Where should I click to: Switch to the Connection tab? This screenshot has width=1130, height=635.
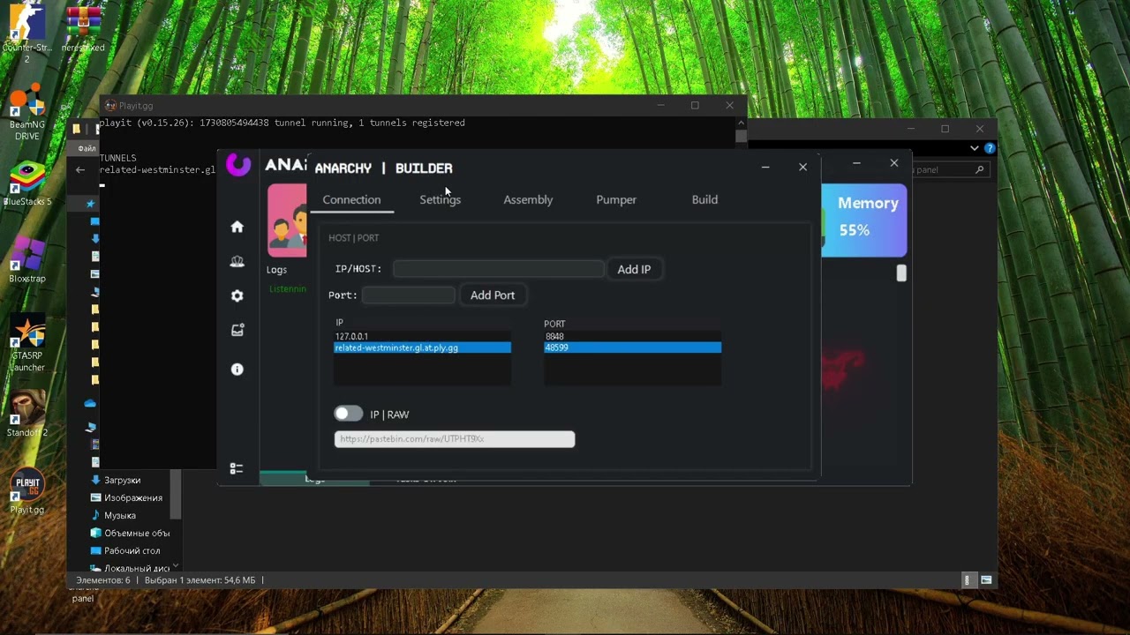click(351, 199)
